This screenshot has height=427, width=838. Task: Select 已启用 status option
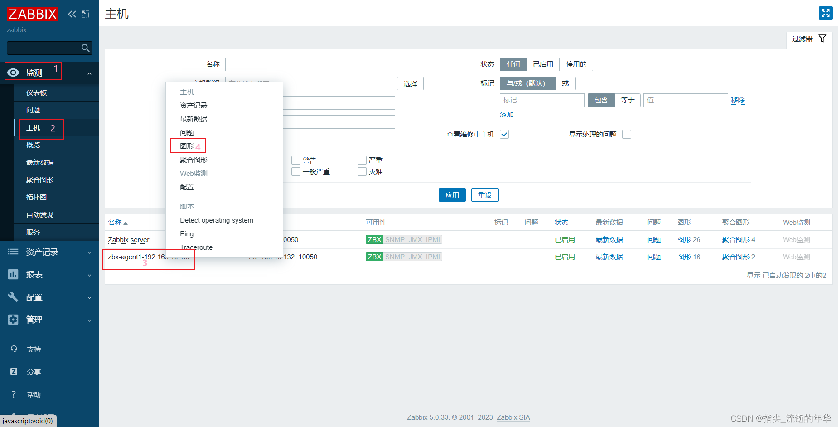click(x=543, y=64)
